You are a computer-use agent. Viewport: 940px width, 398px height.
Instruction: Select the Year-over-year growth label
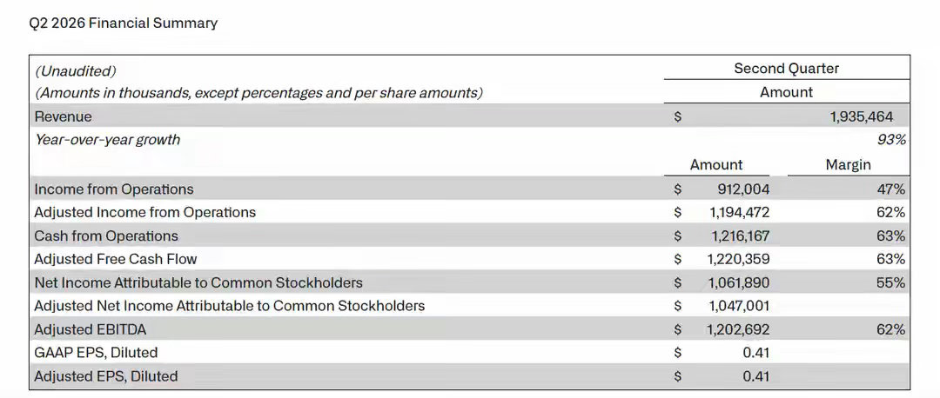click(107, 140)
